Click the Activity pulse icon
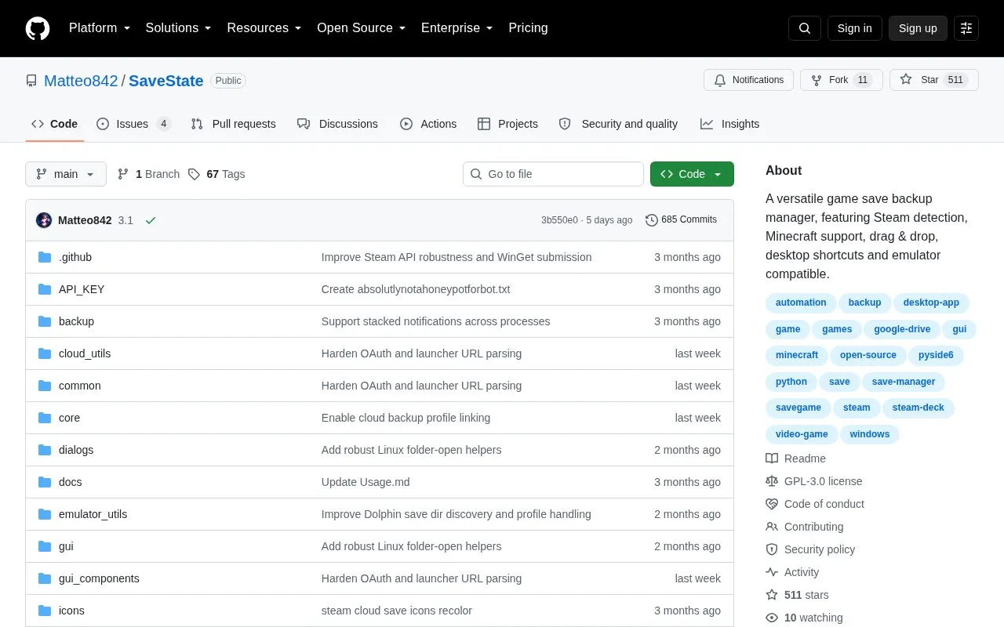The height and width of the screenshot is (627, 1004). (x=772, y=572)
